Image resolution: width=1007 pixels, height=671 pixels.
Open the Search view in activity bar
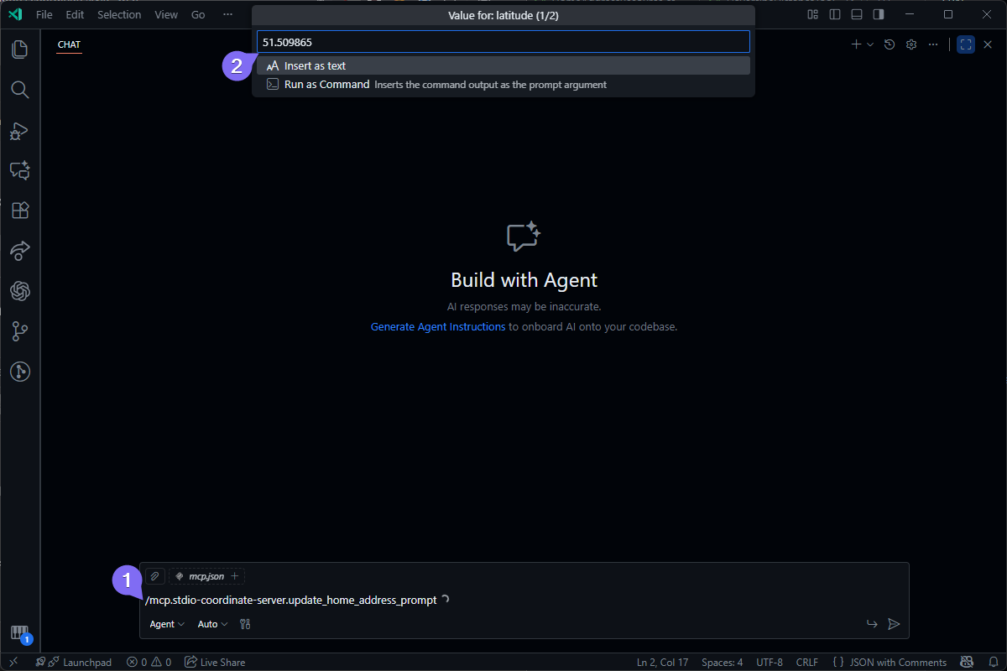(x=20, y=90)
